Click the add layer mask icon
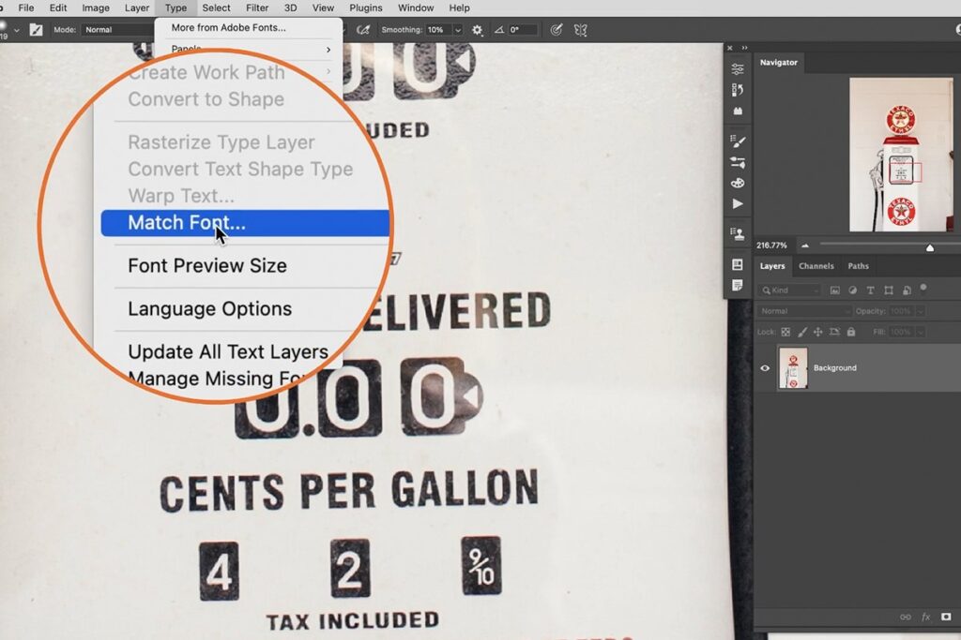This screenshot has height=640, width=961. pyautogui.click(x=946, y=617)
